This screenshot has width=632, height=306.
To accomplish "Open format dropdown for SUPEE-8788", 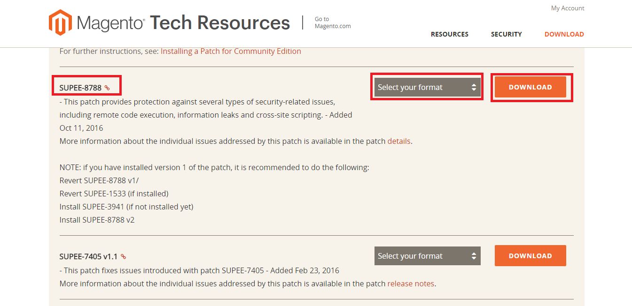I will pos(427,87).
